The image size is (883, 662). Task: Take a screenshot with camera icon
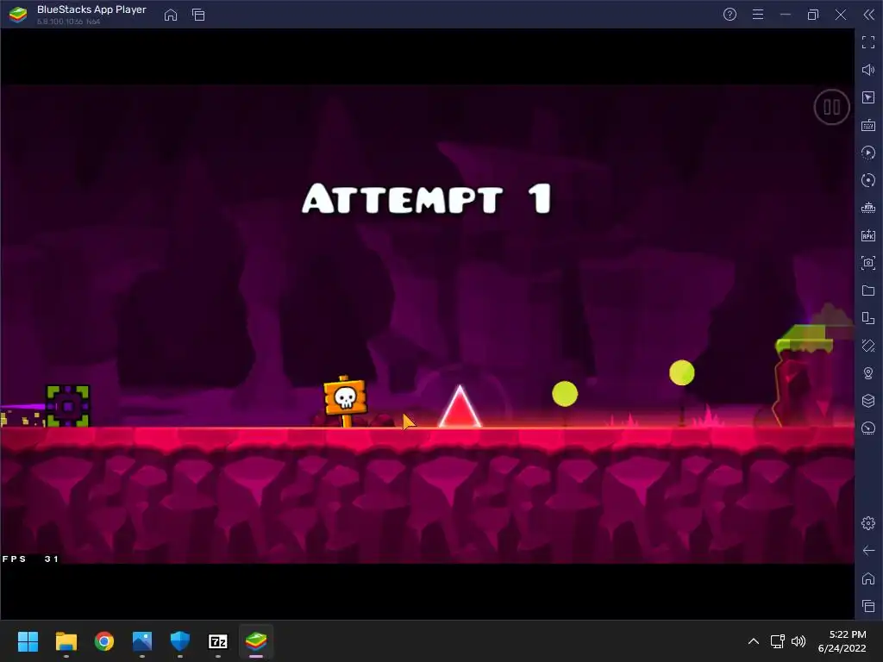[x=867, y=263]
